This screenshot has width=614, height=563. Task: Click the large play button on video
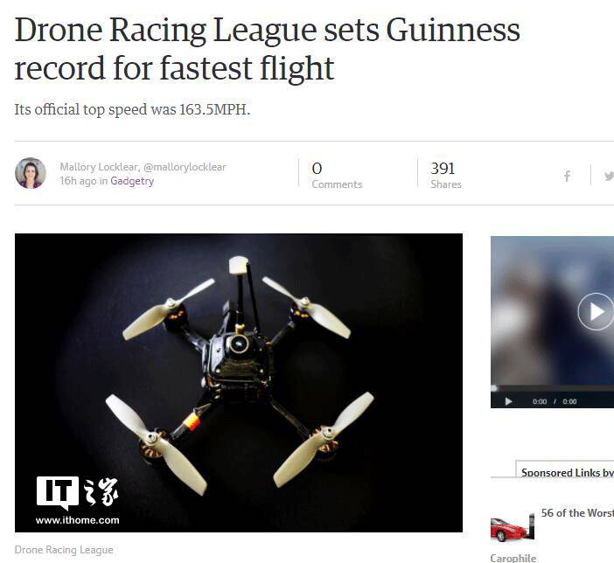596,311
